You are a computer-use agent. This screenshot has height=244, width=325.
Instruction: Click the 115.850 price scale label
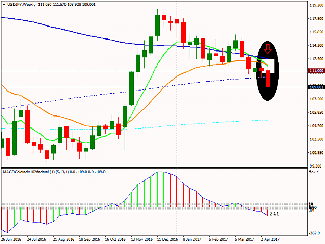317,32
